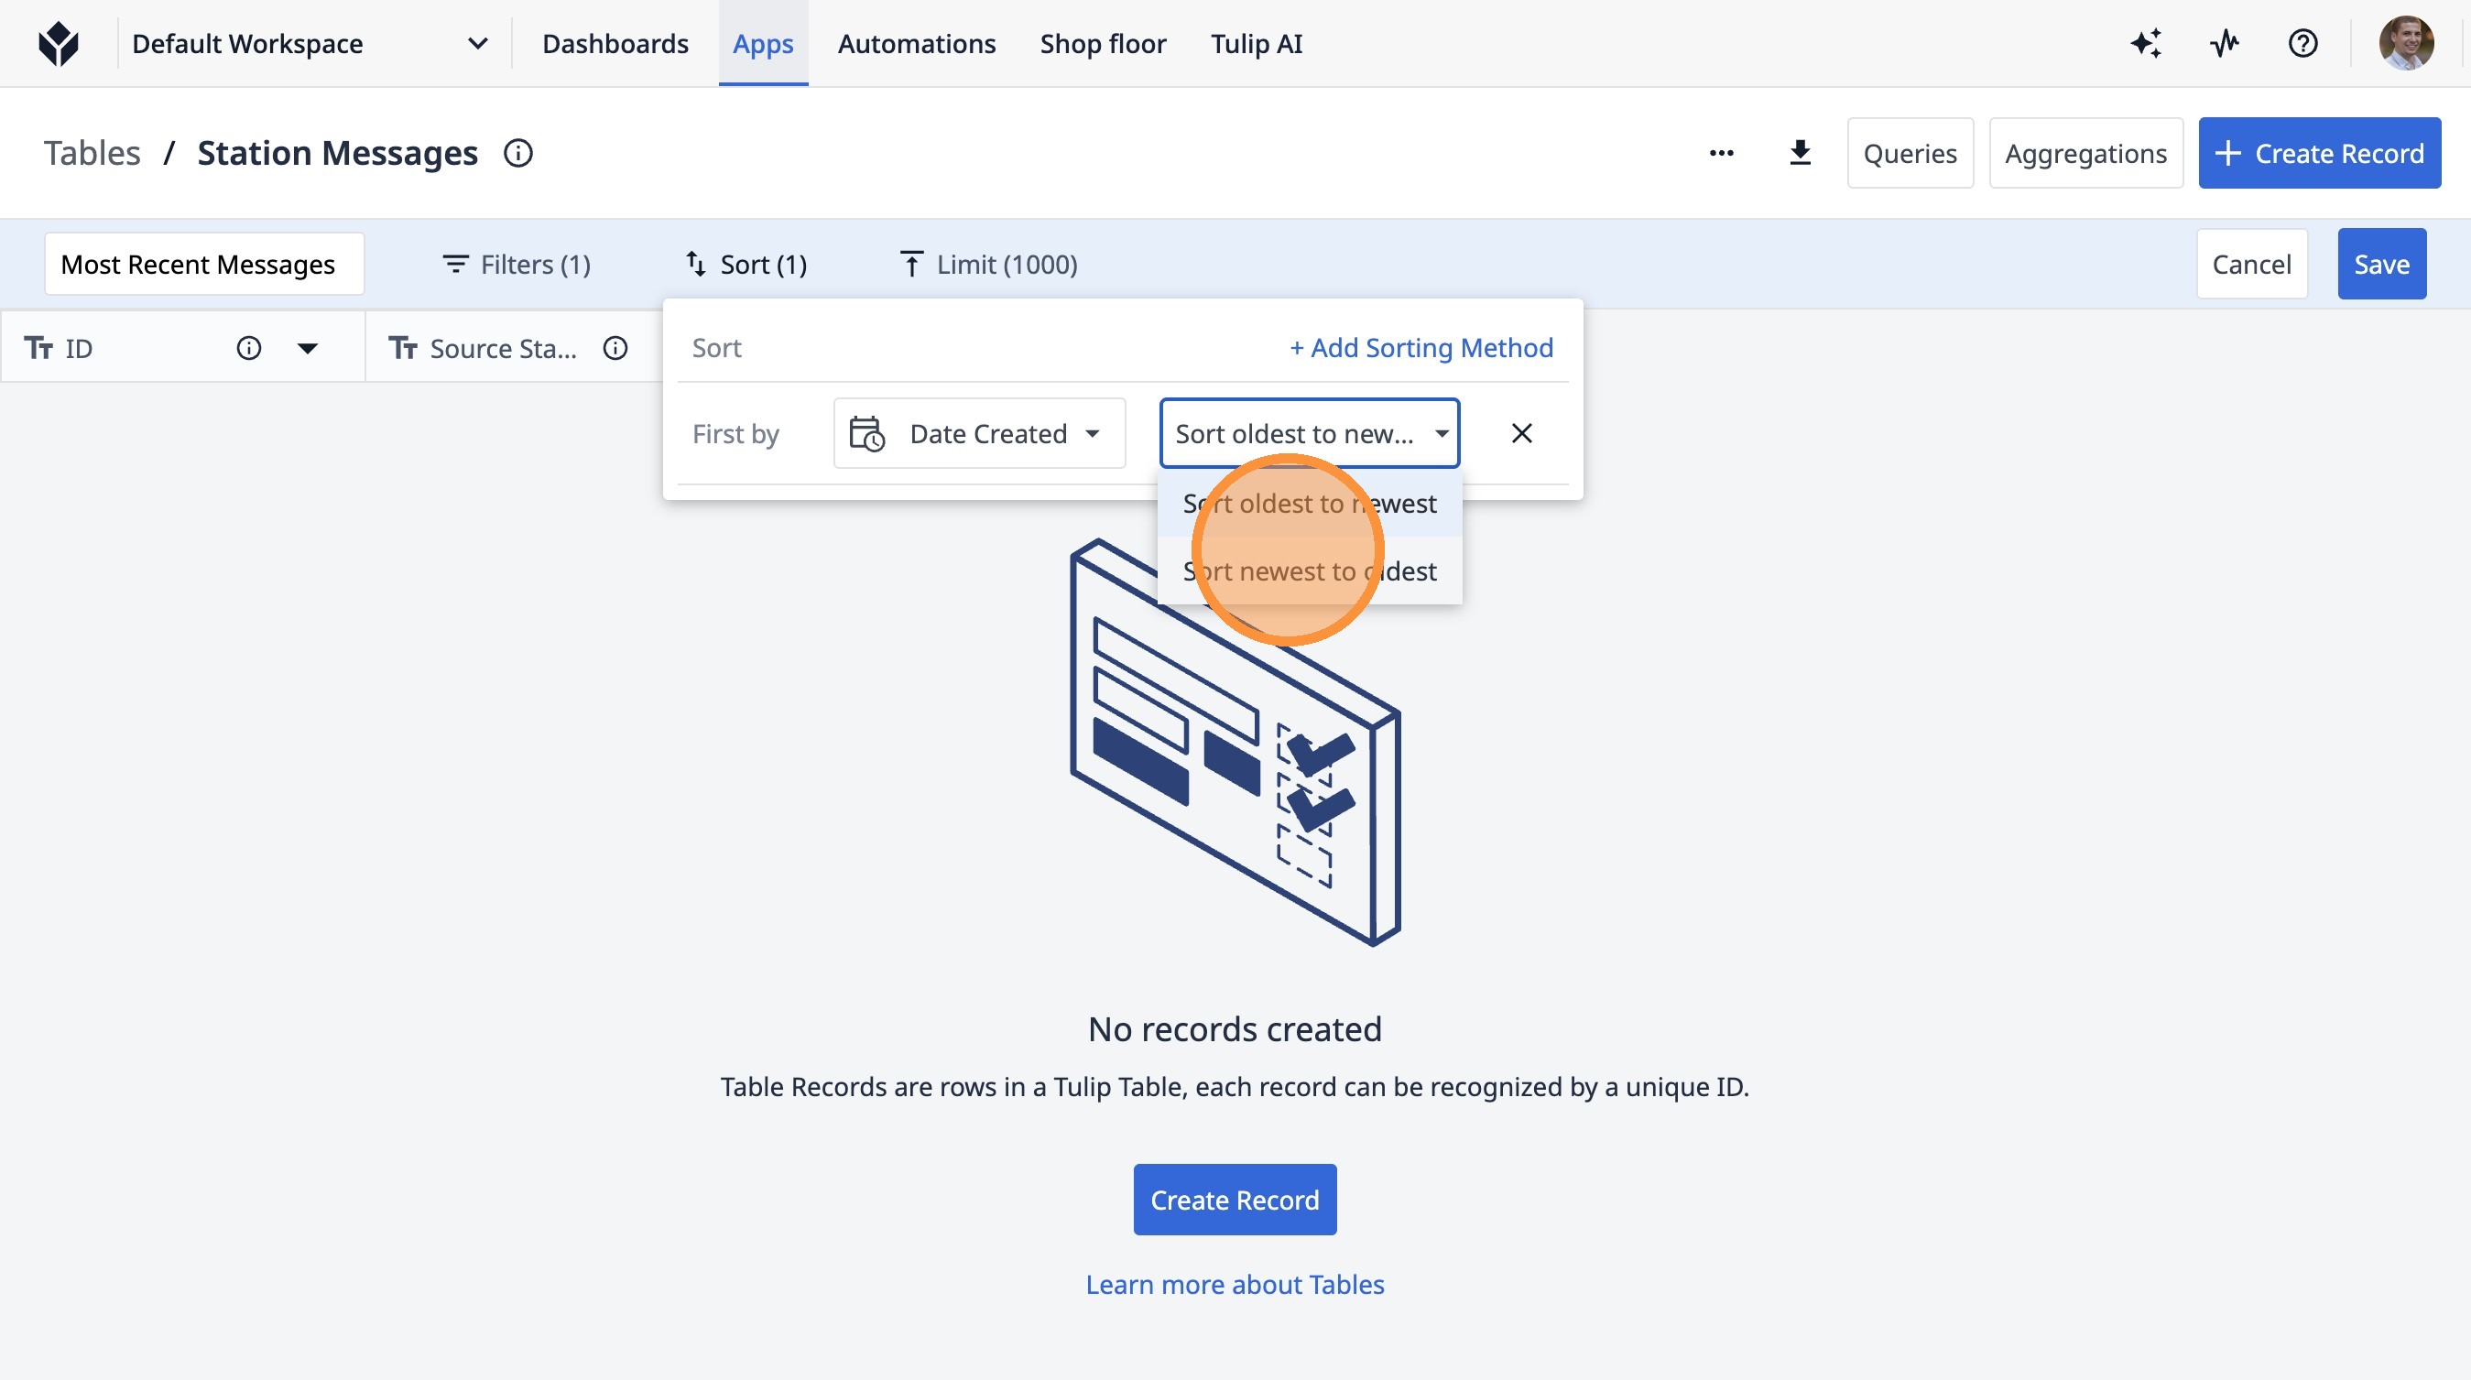The height and width of the screenshot is (1380, 2471).
Task: Open the three-dot more options menu
Action: pyautogui.click(x=1721, y=154)
